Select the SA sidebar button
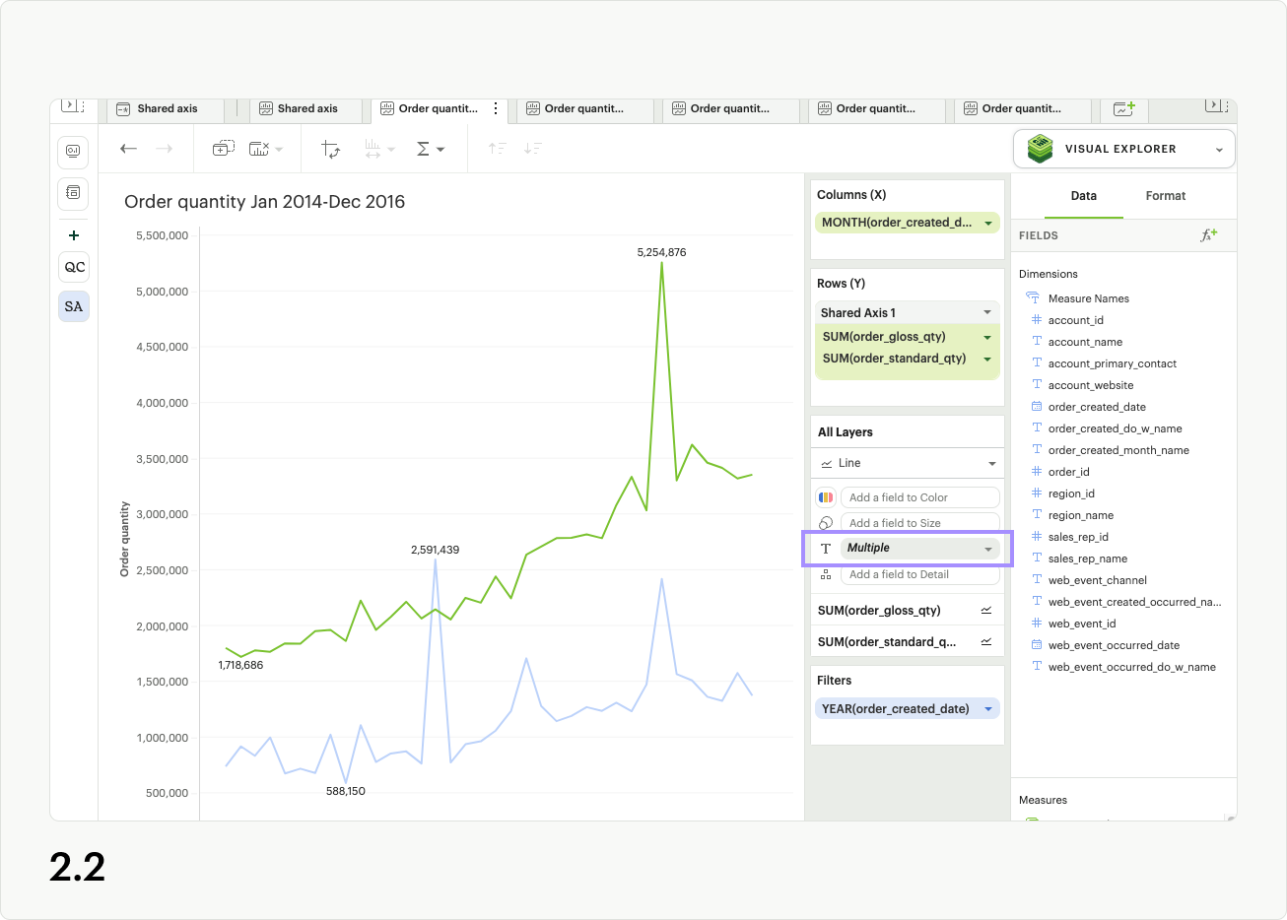The image size is (1287, 920). [74, 306]
